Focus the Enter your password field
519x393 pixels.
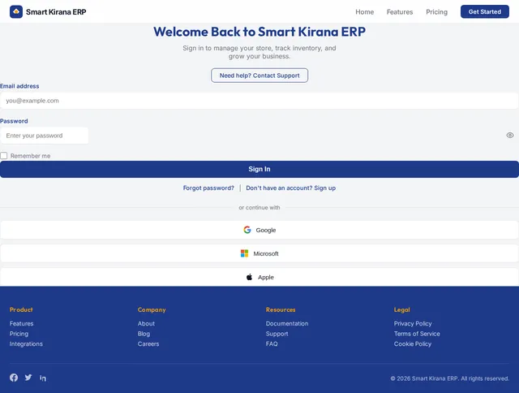pyautogui.click(x=45, y=136)
